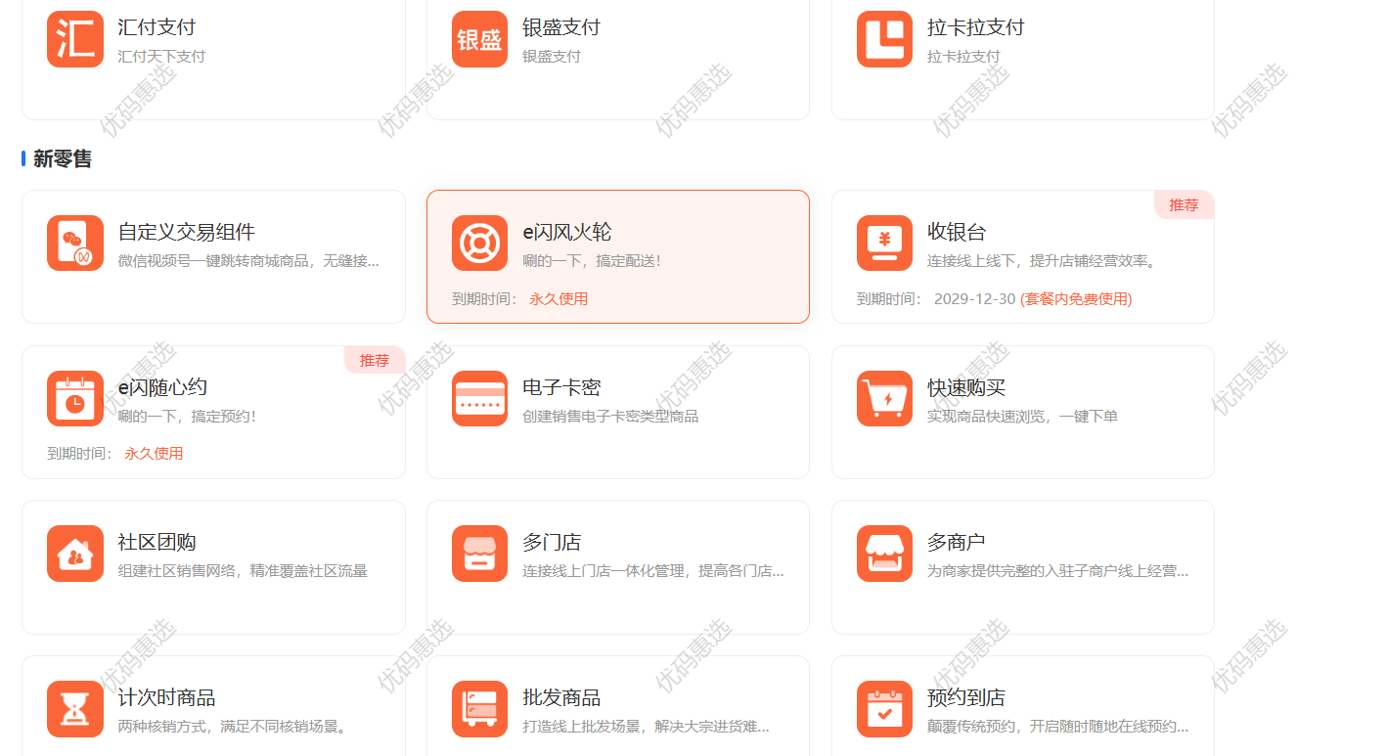Click the 多门店 storefront icon

tap(479, 554)
